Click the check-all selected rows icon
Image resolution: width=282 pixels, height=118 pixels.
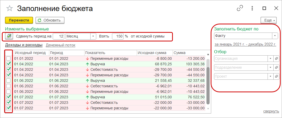click(x=9, y=36)
